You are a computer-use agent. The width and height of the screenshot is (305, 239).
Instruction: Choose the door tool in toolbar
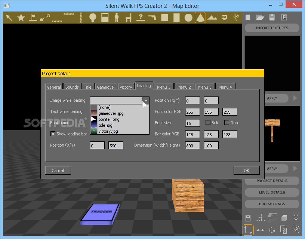105,18
